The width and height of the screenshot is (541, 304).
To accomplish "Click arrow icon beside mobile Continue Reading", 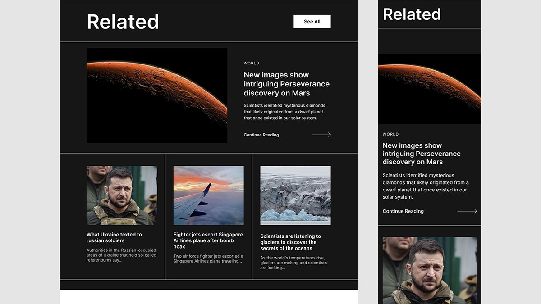I will click(x=467, y=211).
